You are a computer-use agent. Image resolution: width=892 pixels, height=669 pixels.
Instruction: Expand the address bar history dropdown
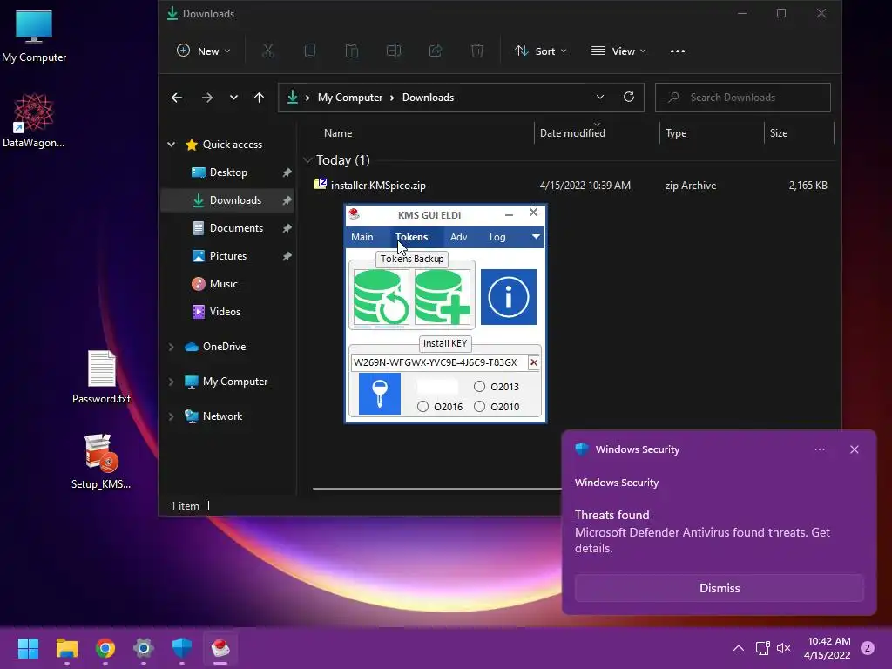pos(599,98)
